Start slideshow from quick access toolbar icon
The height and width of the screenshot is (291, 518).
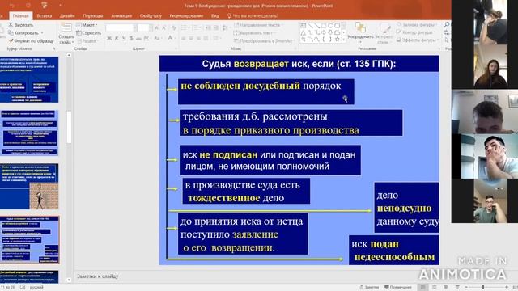point(44,6)
